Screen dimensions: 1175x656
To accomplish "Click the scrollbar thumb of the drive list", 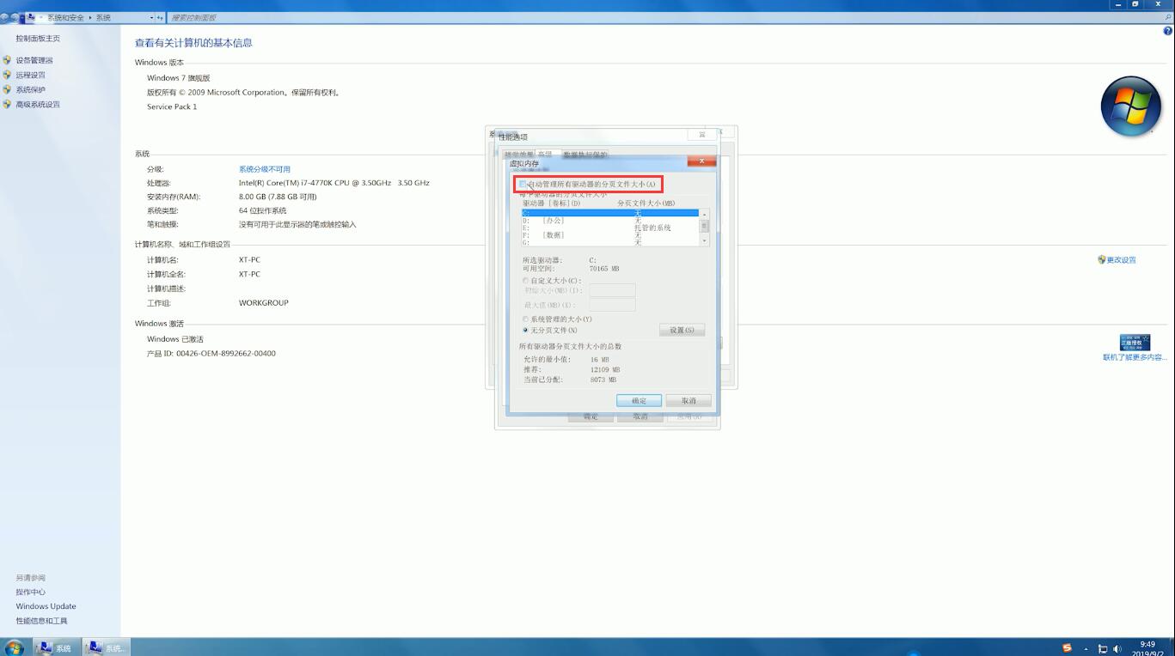I will [705, 226].
